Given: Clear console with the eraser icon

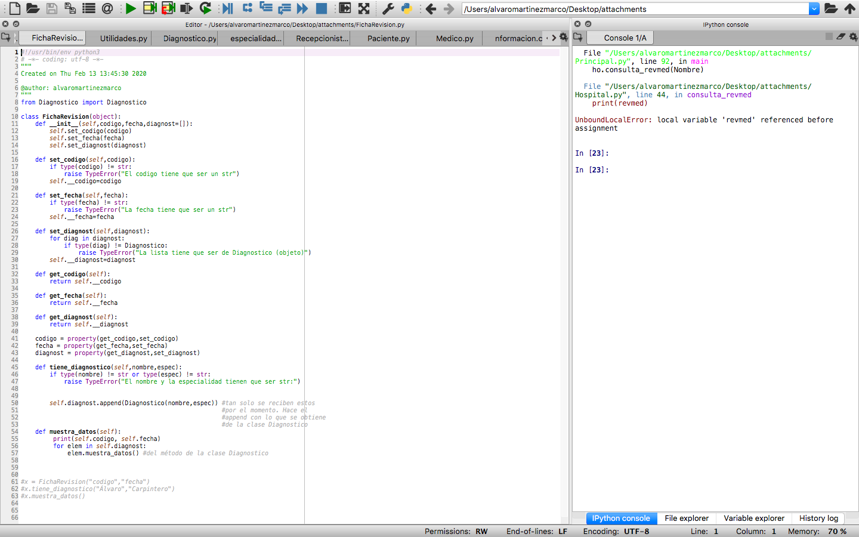Looking at the screenshot, I should point(841,37).
